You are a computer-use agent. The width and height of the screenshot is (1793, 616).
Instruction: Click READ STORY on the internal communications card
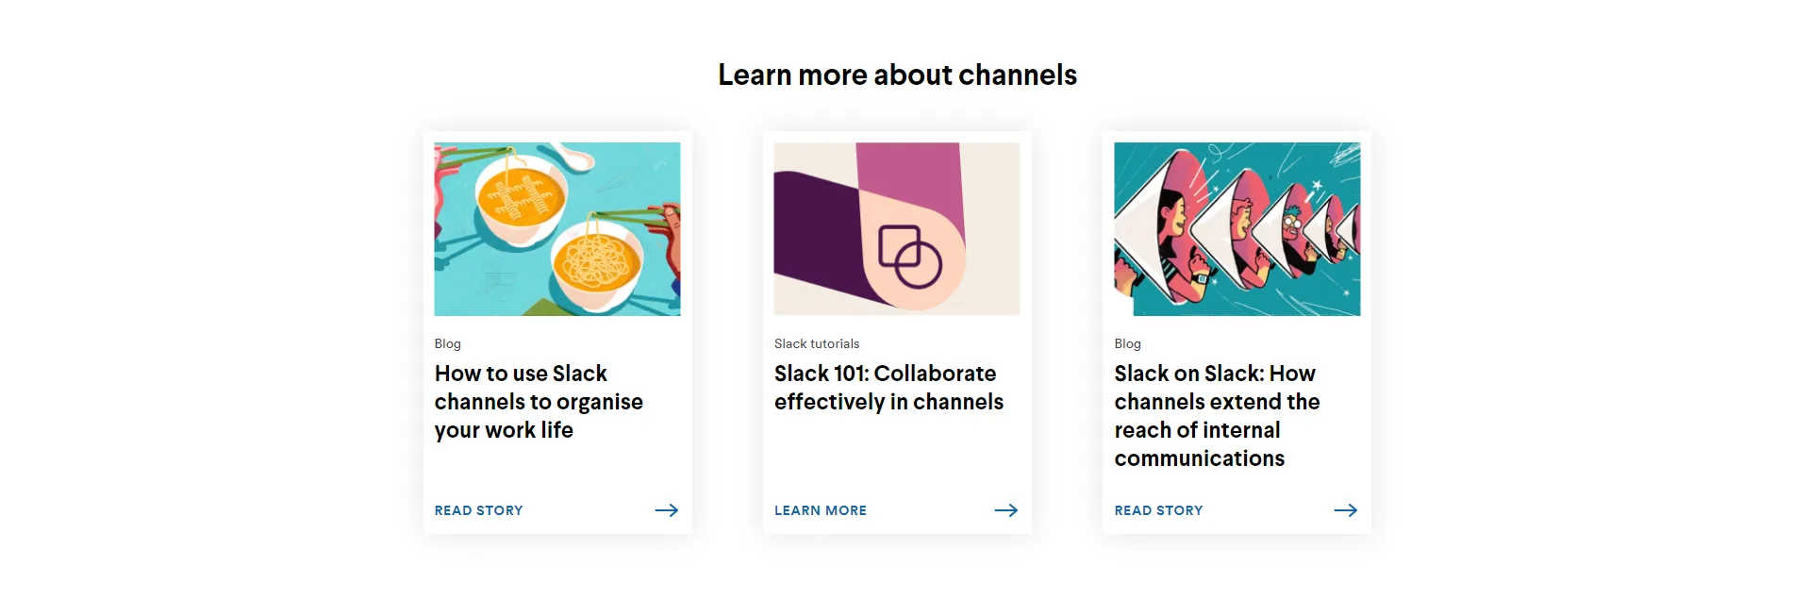pos(1158,510)
